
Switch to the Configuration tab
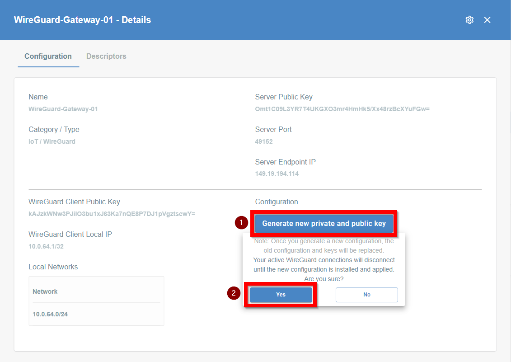[48, 56]
